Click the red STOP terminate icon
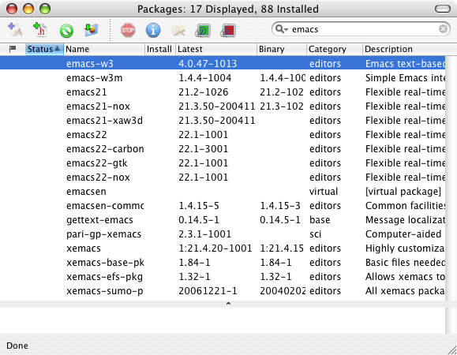457x355 pixels. [128, 30]
